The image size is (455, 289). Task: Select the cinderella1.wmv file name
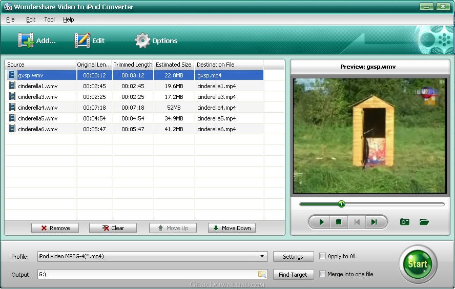(38, 86)
